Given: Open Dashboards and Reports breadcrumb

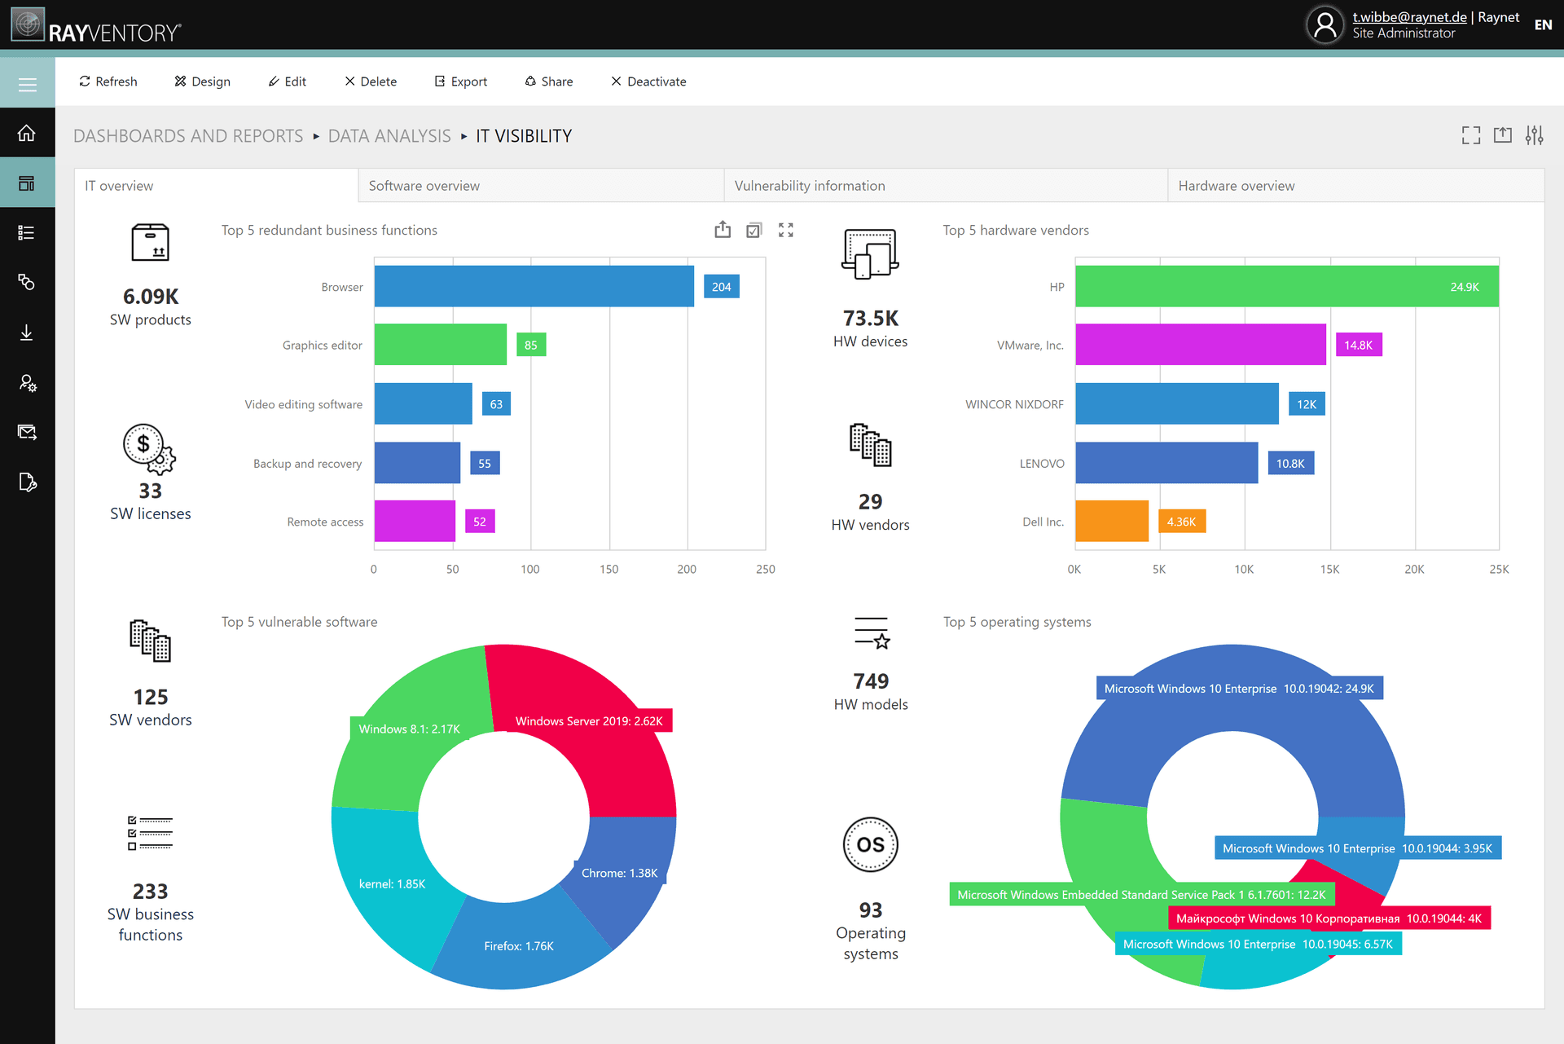Looking at the screenshot, I should 188,136.
